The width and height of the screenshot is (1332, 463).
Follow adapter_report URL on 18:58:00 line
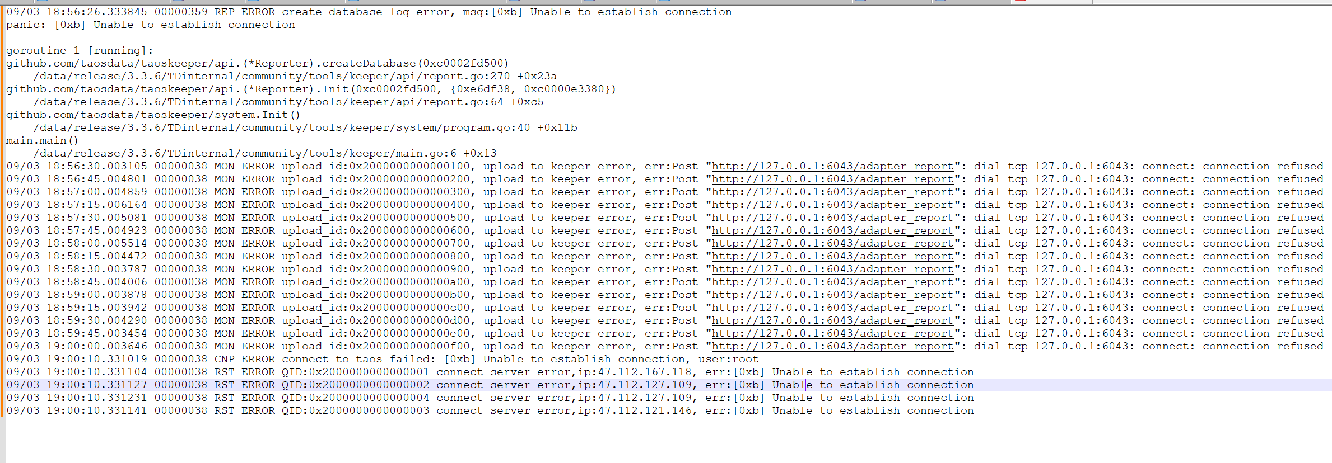832,243
